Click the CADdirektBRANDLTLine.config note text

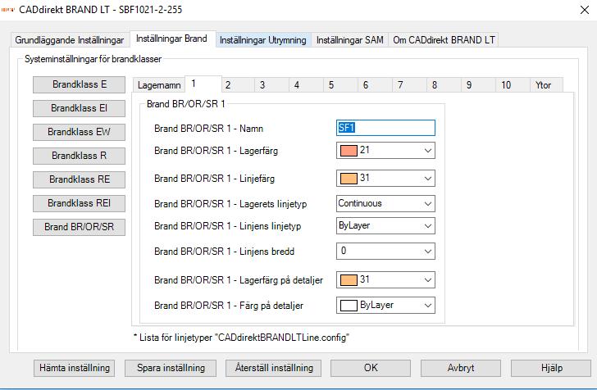click(241, 338)
